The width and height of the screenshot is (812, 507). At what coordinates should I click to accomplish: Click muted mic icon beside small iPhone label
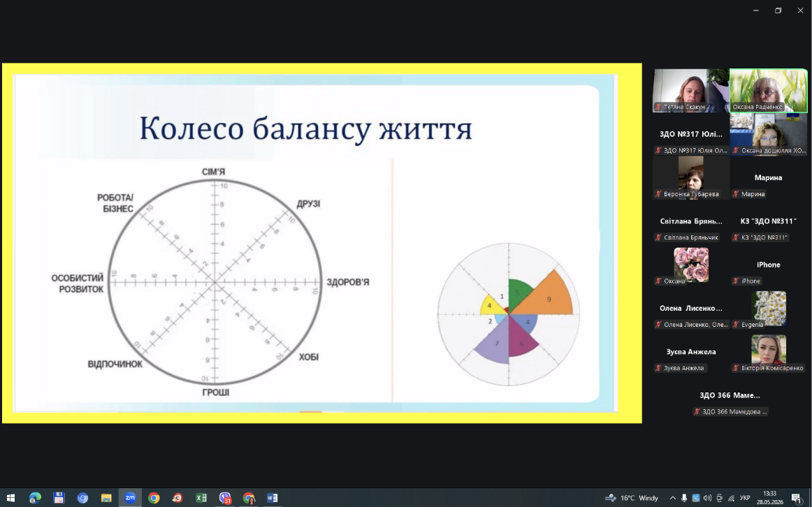click(x=736, y=281)
